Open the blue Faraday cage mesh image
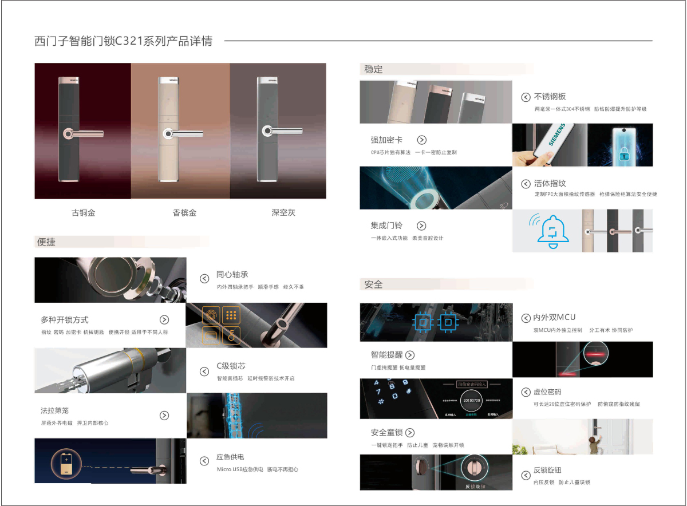The width and height of the screenshot is (687, 506). (257, 416)
